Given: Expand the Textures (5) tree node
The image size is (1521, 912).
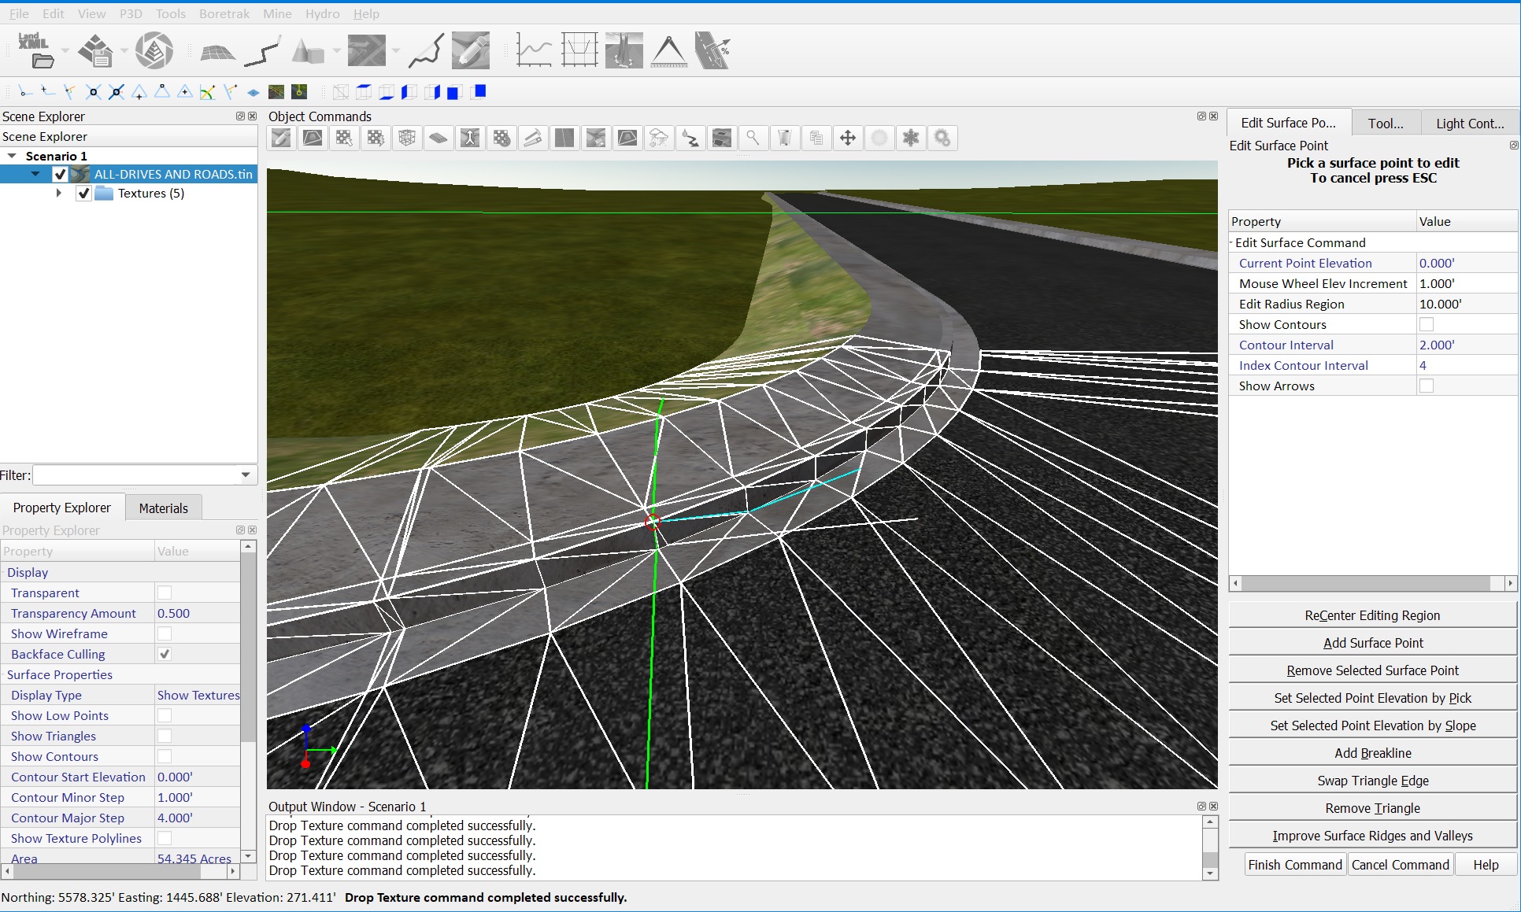Looking at the screenshot, I should tap(59, 193).
